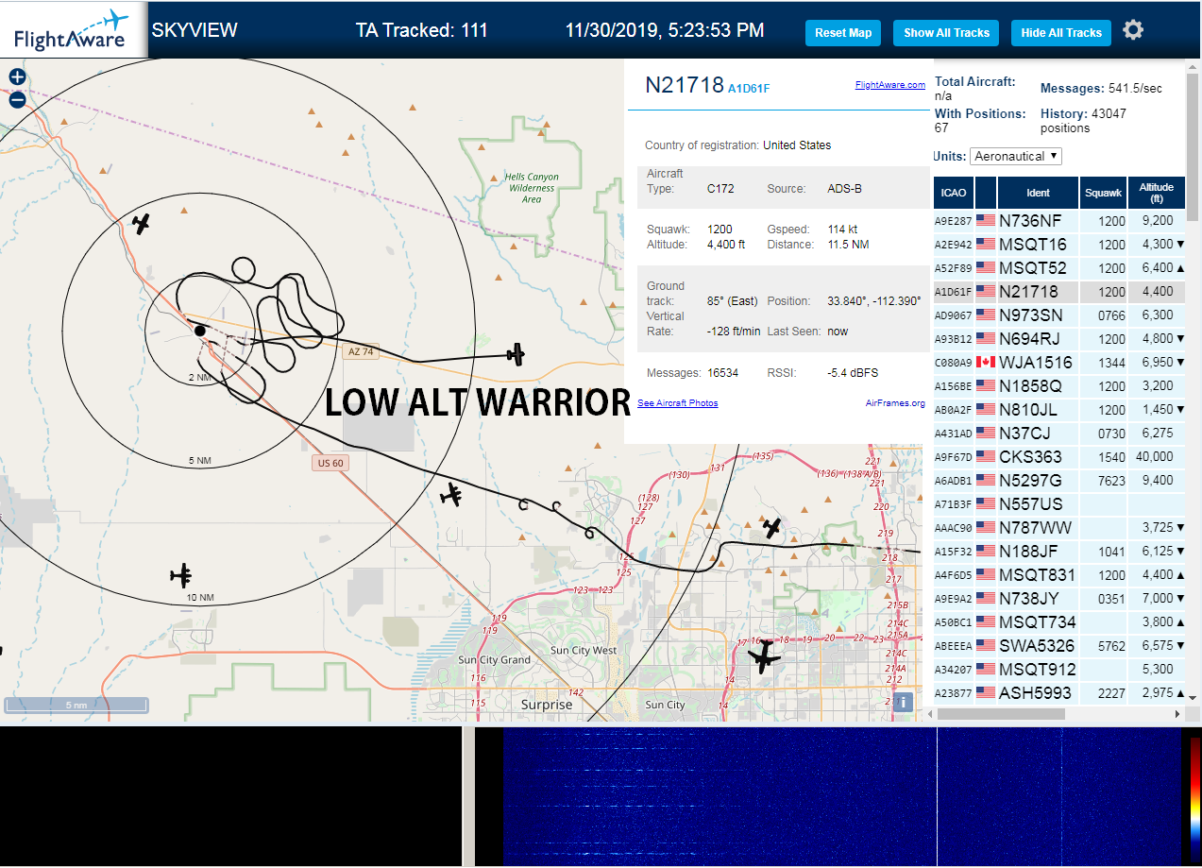Viewport: 1202px width, 868px height.
Task: Click the Sun City Grand map label
Action: coord(494,659)
